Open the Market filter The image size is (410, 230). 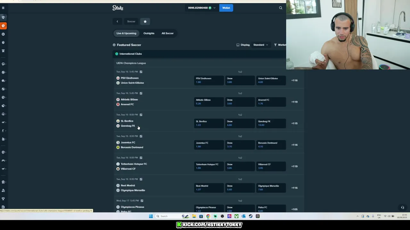[280, 45]
